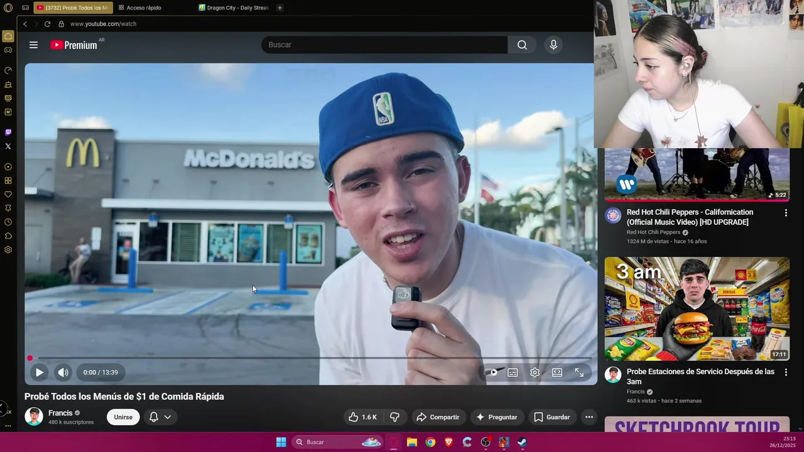Click the address bar URL

point(103,24)
